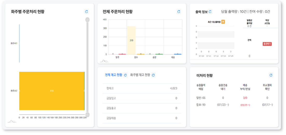
Task: Click the red 충전하기 button
Action: (267, 44)
